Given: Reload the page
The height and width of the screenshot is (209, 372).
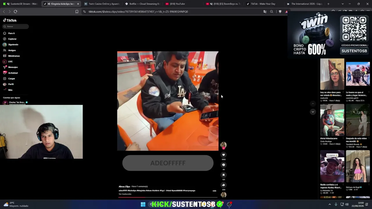Looking at the screenshot, I should point(15,12).
